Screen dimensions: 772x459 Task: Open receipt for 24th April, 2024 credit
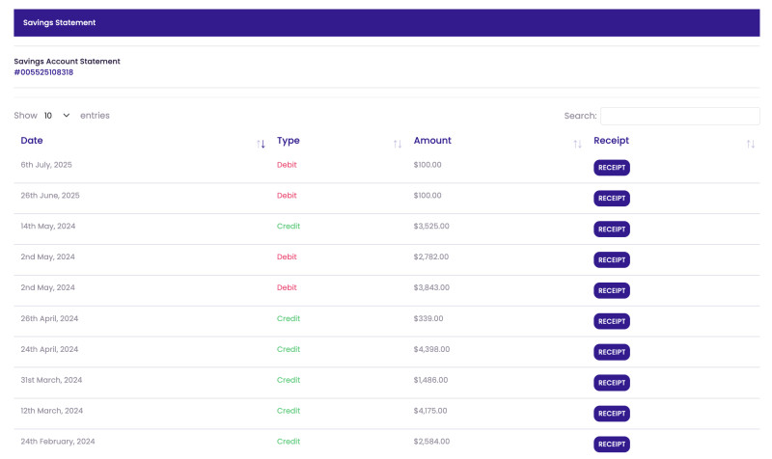click(611, 352)
